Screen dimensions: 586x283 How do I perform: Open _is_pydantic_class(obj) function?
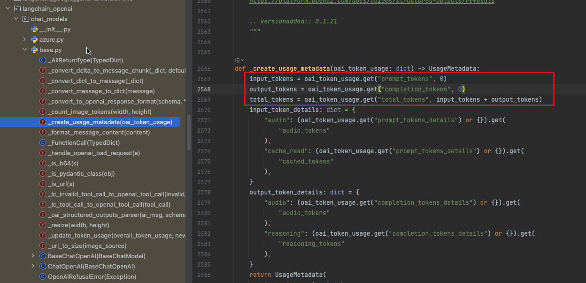click(x=81, y=173)
